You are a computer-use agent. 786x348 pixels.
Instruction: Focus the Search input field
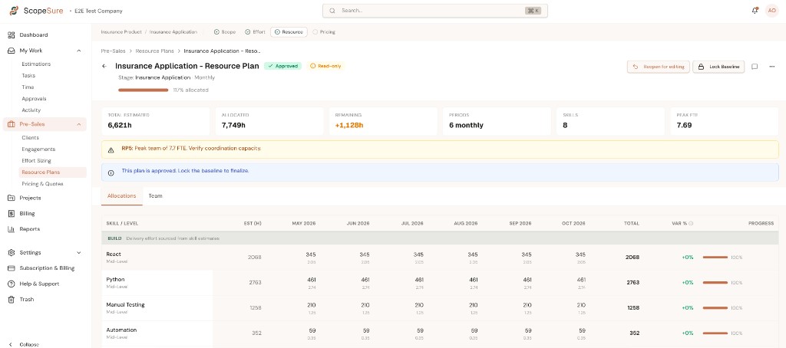click(435, 11)
